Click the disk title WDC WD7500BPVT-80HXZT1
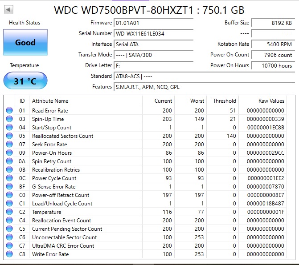Viewport: 299px width, 265px height. pos(124,10)
